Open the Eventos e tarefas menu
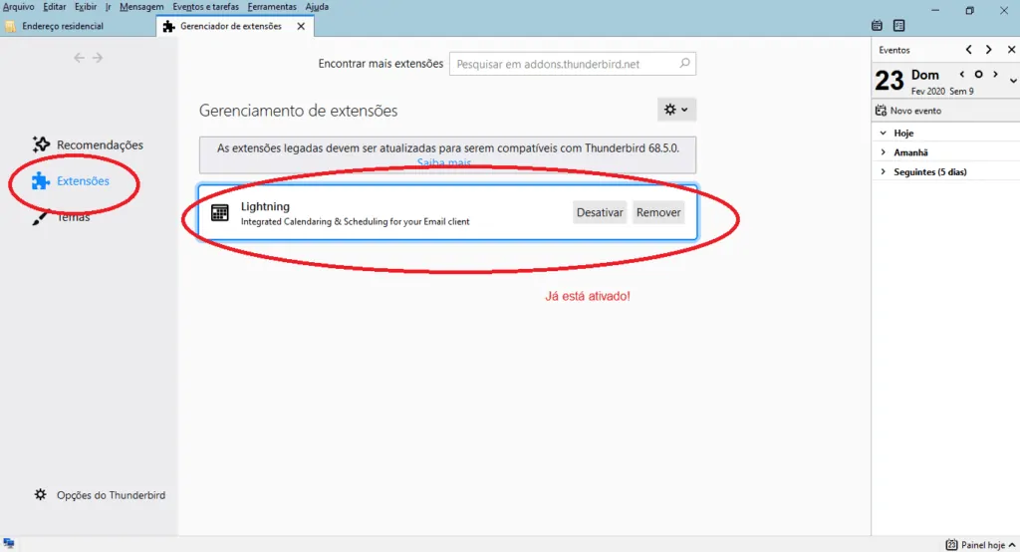The image size is (1020, 552). click(205, 7)
